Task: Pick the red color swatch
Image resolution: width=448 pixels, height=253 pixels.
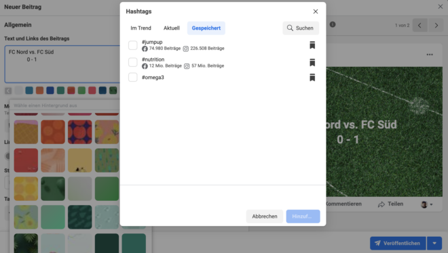Action: (71, 91)
